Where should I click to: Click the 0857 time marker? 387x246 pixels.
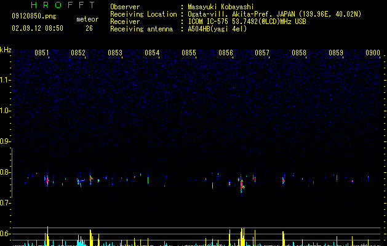pyautogui.click(x=262, y=53)
